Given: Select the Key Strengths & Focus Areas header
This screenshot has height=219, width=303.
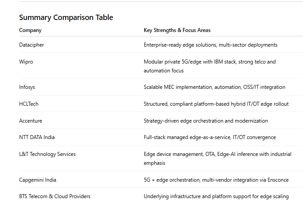Looking at the screenshot, I should pyautogui.click(x=177, y=30).
